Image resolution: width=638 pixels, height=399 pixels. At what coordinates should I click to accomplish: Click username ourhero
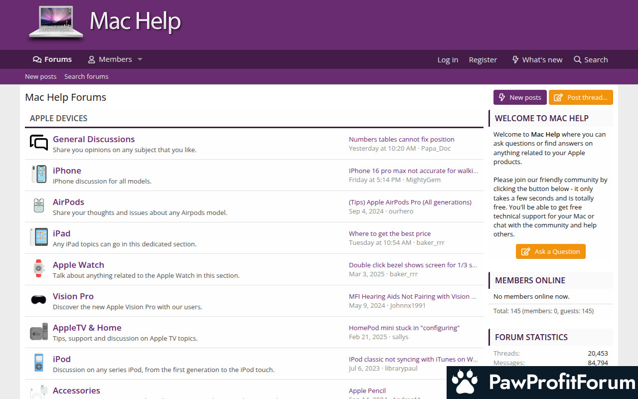click(401, 211)
